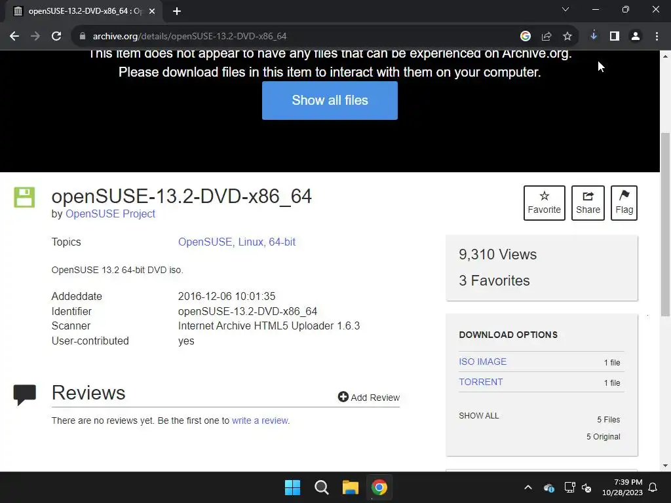Click the scrollbar down arrow
This screenshot has height=503, width=671.
pos(666,466)
